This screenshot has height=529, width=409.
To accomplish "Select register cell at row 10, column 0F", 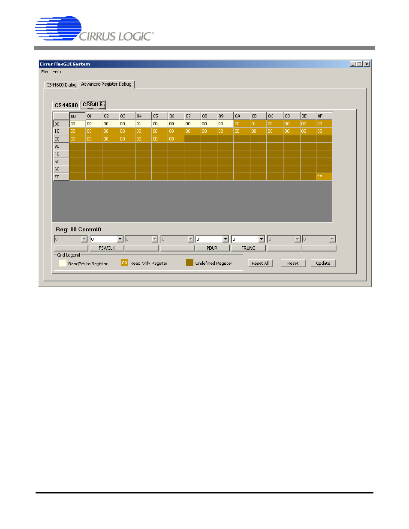I will pyautogui.click(x=324, y=132).
